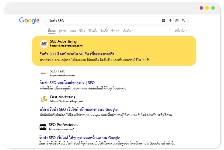The height and width of the screenshot is (150, 224).
Task: Open Google Lens image search icon
Action: pos(177,21)
